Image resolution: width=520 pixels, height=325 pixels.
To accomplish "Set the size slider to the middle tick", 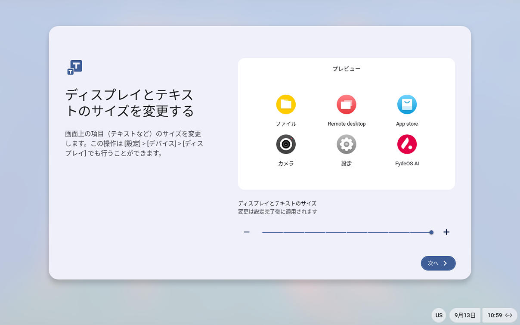I will pyautogui.click(x=347, y=232).
